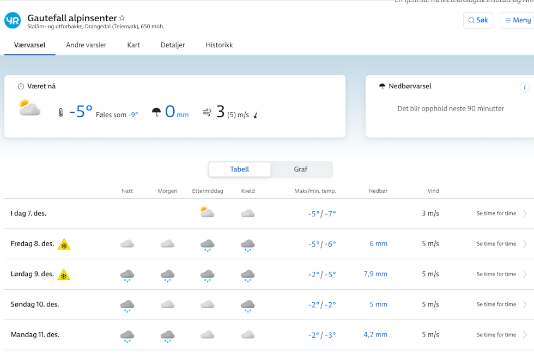Click Lørdag morning snow icon
The height and width of the screenshot is (354, 534).
(x=168, y=276)
